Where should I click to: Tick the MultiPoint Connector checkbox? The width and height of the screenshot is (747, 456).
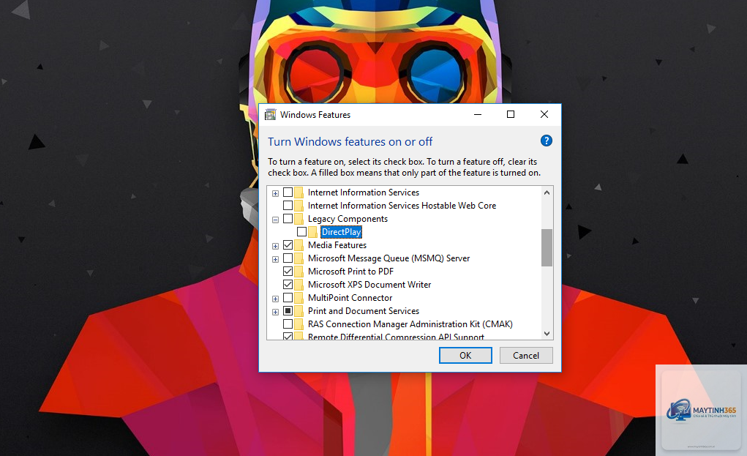[x=288, y=297]
